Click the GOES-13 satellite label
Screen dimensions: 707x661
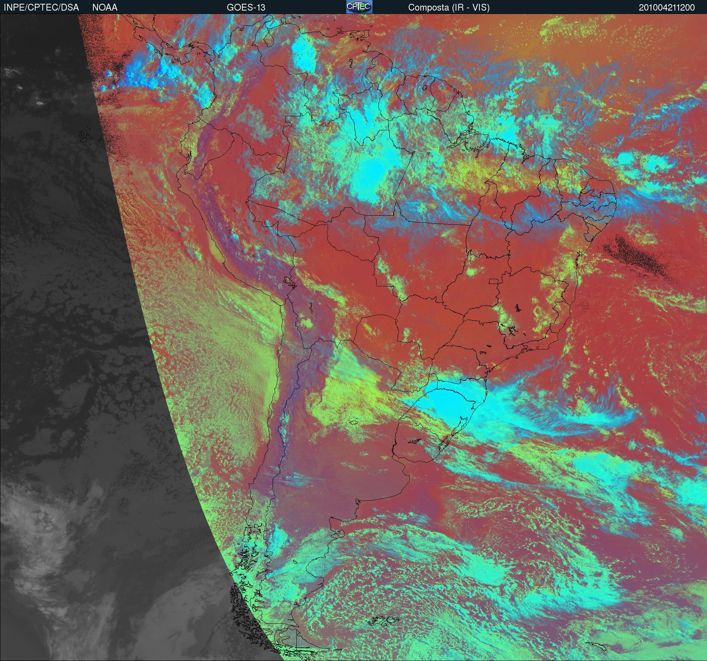[x=246, y=8]
